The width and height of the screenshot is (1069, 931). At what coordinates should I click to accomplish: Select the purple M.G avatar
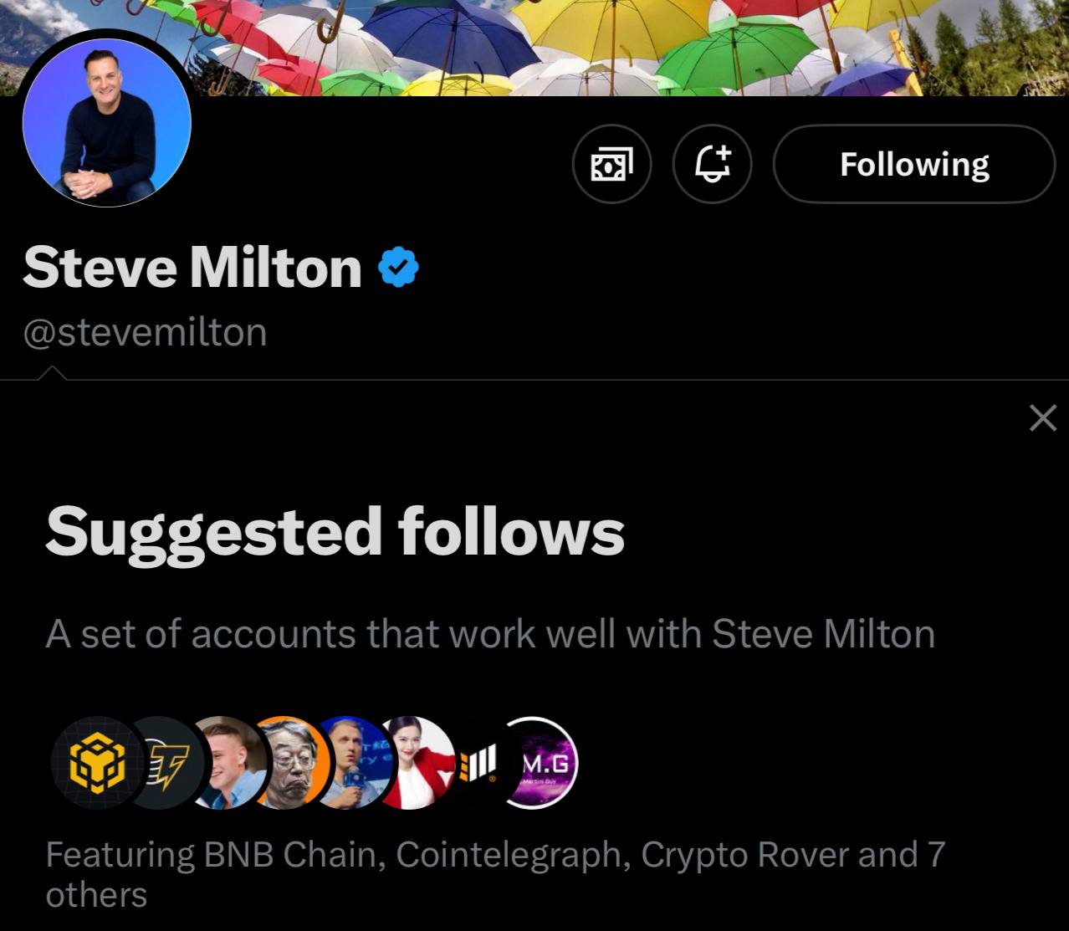(x=543, y=763)
